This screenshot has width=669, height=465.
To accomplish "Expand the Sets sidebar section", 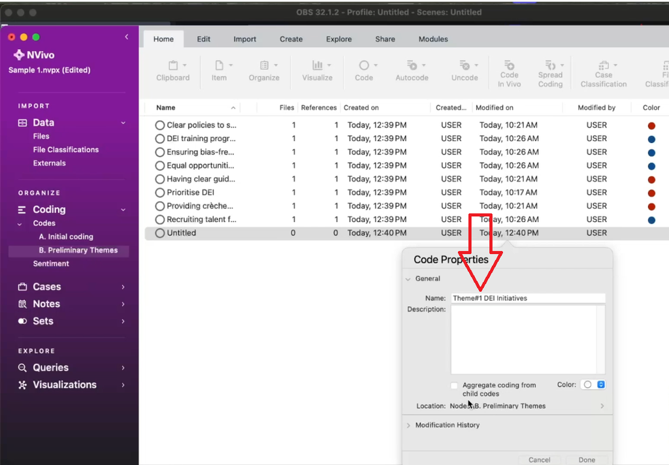I will pos(123,321).
